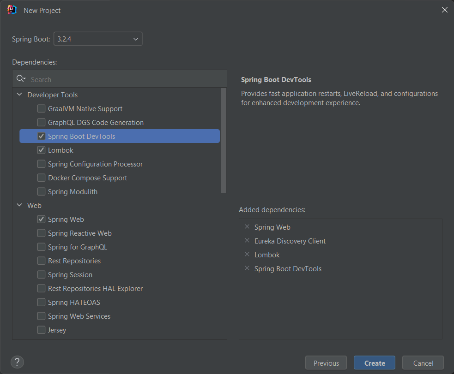Collapse the Web dependencies group
The image size is (454, 374).
(19, 205)
